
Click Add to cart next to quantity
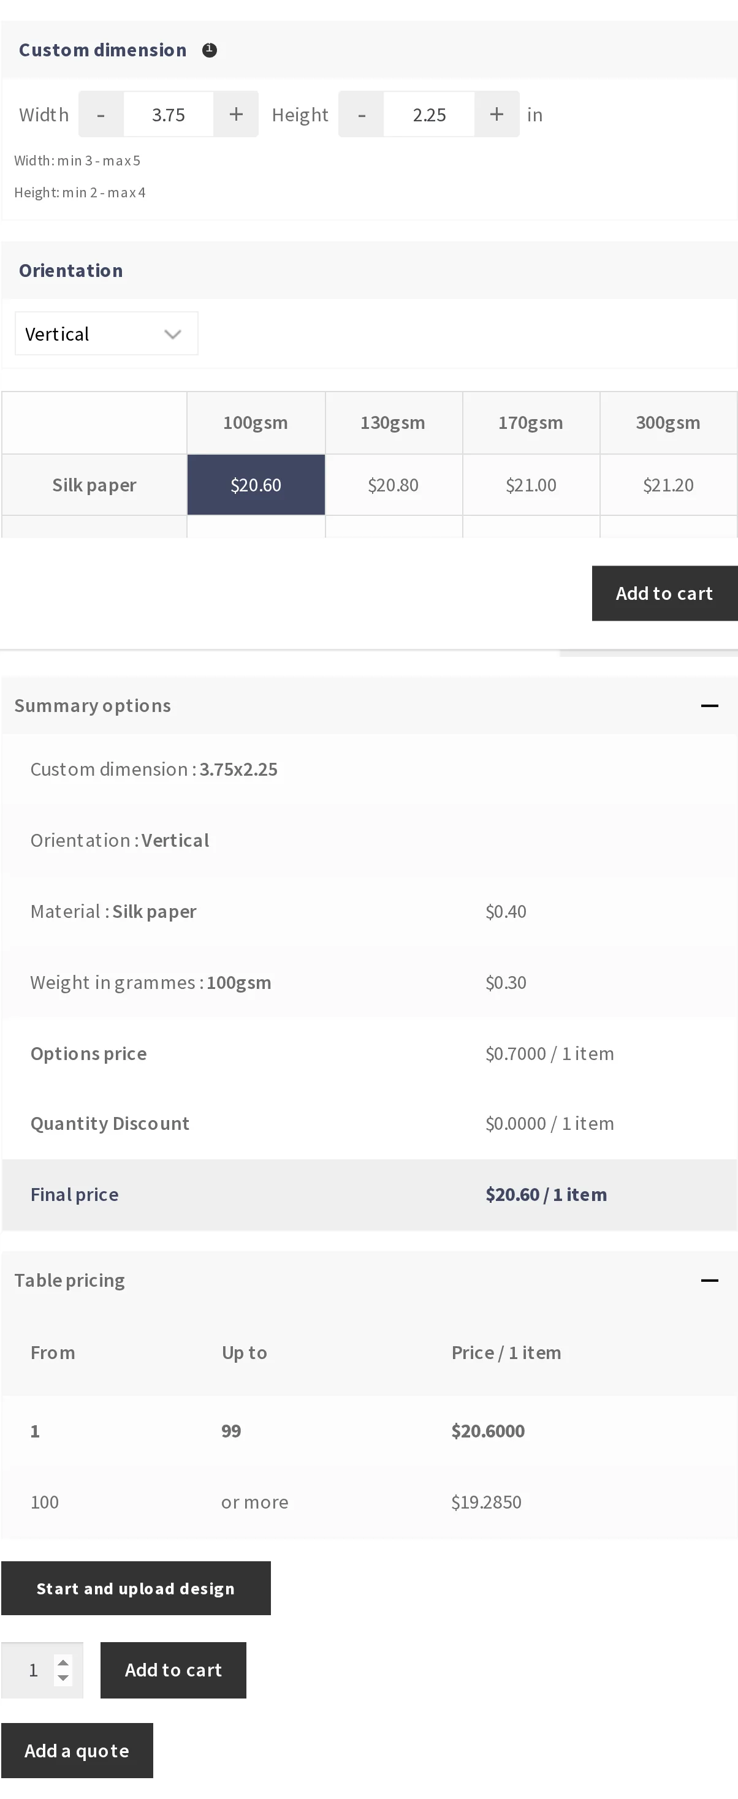point(173,1670)
